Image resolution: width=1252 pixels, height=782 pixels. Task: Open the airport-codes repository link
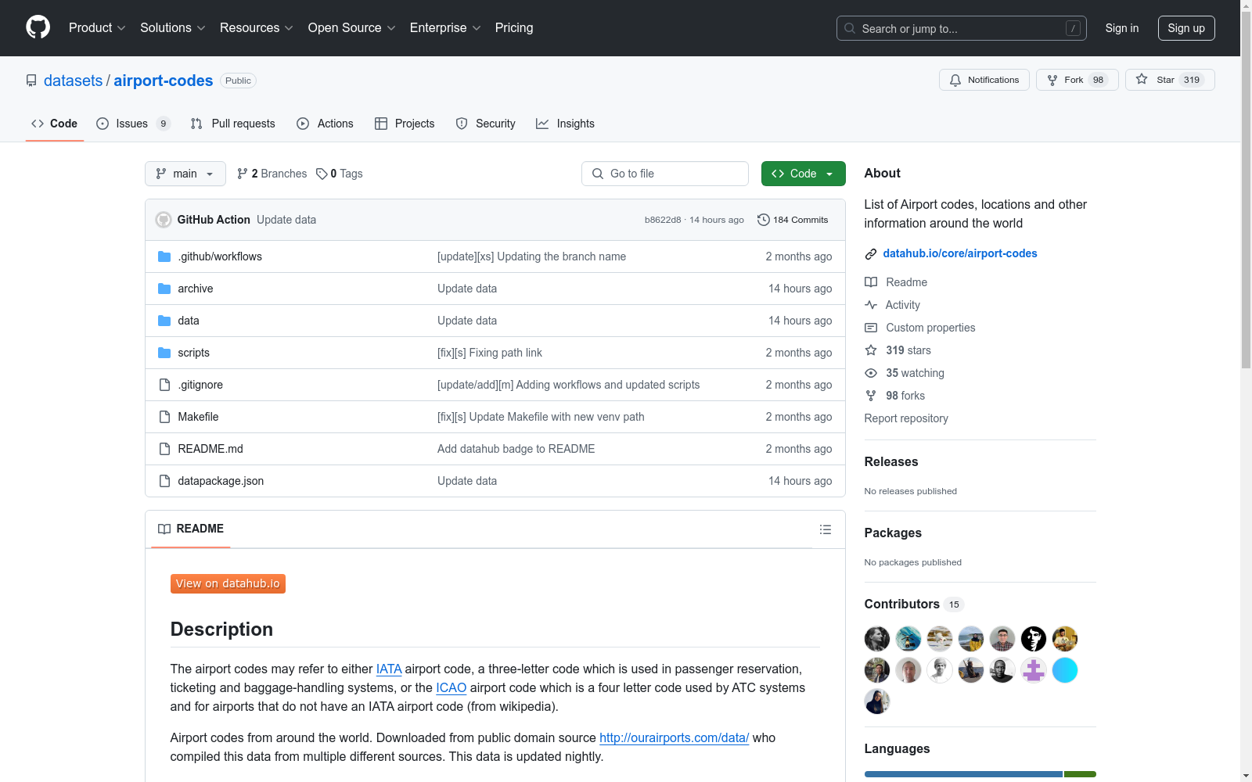tap(164, 81)
